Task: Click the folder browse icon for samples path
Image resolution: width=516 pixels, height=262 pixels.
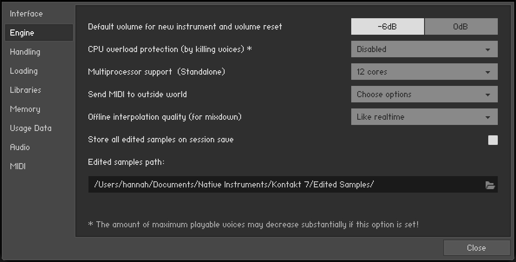Action: coord(490,185)
